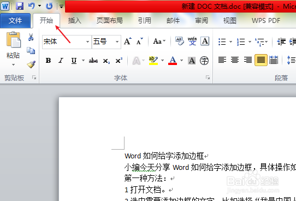Click Grow Font icon
296x201 pixels.
(128, 41)
